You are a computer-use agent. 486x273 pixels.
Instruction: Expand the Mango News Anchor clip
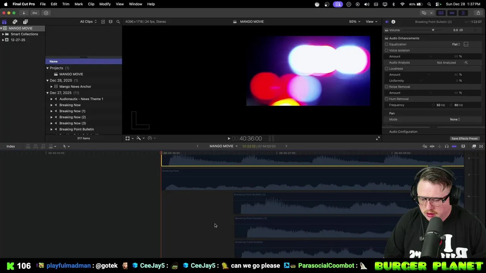click(52, 86)
